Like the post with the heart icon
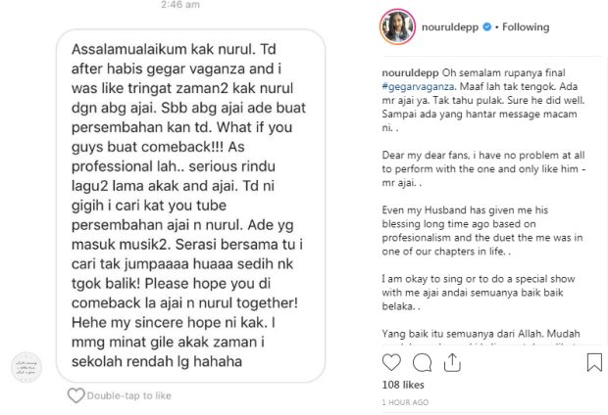Image resolution: width=608 pixels, height=415 pixels. (x=391, y=363)
